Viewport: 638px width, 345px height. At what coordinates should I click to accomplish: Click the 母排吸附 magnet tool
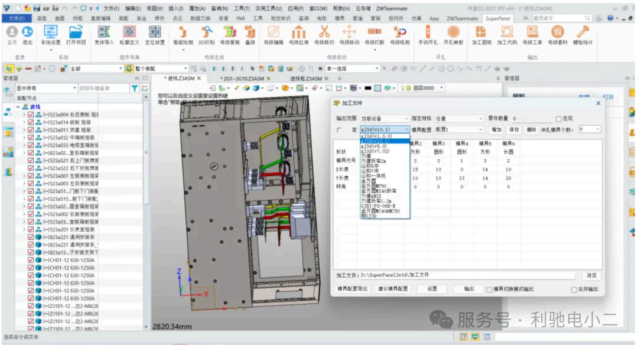click(399, 35)
